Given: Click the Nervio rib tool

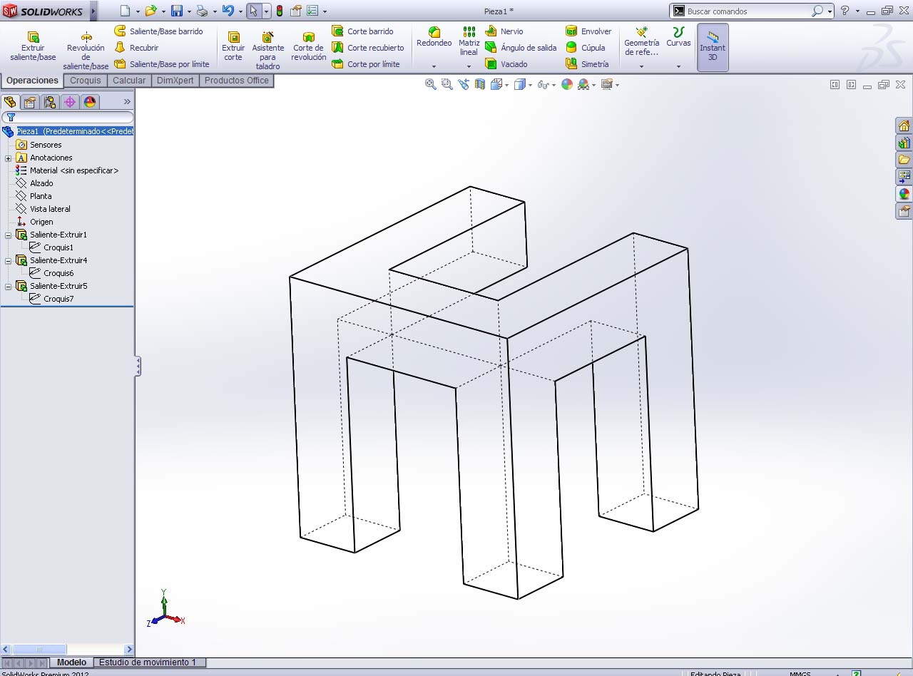Looking at the screenshot, I should [x=504, y=31].
